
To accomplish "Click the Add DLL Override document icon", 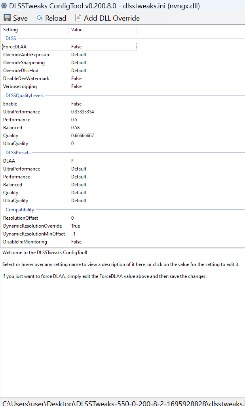I will point(78,17).
